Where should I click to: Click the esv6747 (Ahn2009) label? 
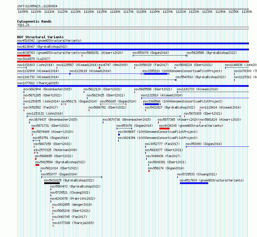point(113,65)
